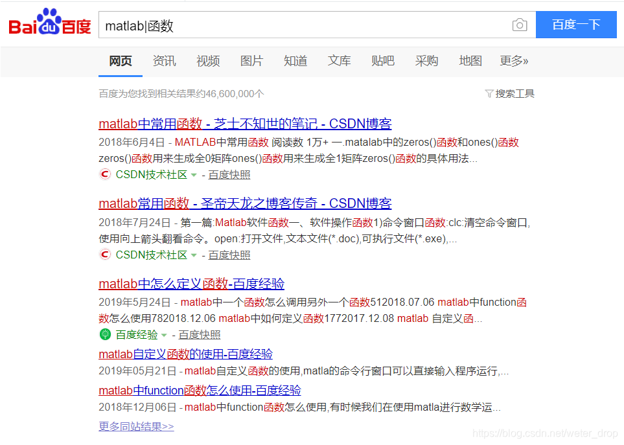Open the 知道 tab

[295, 61]
